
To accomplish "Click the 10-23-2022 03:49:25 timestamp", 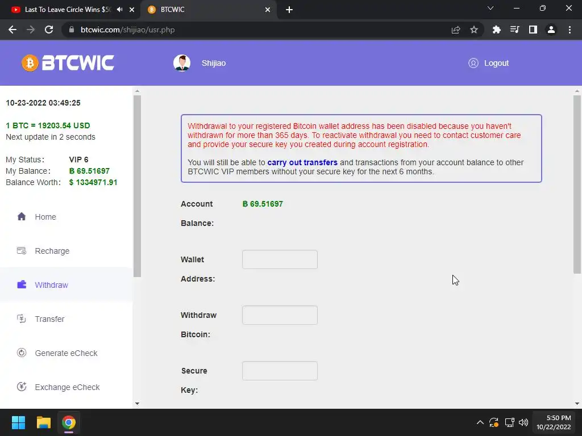I will point(43,103).
